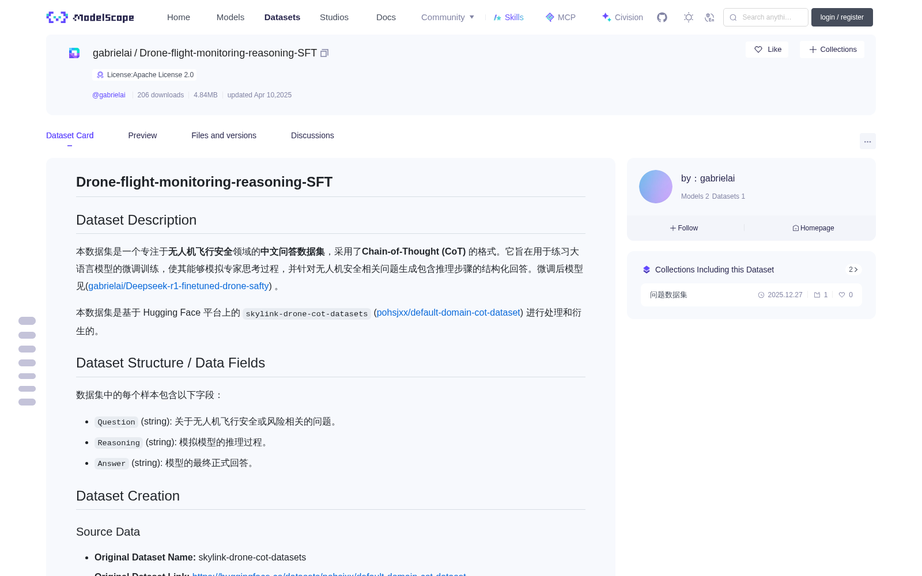Viewport: 922px width, 576px height.
Task: Click the updated Apr 10,2025 text
Action: (x=259, y=95)
